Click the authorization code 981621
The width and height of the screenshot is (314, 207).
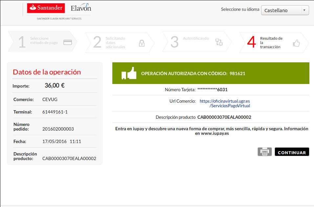pos(237,73)
